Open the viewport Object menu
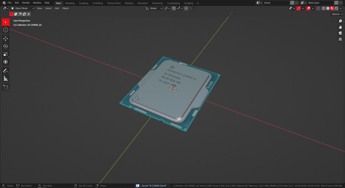345x188 pixels. [x=65, y=8]
